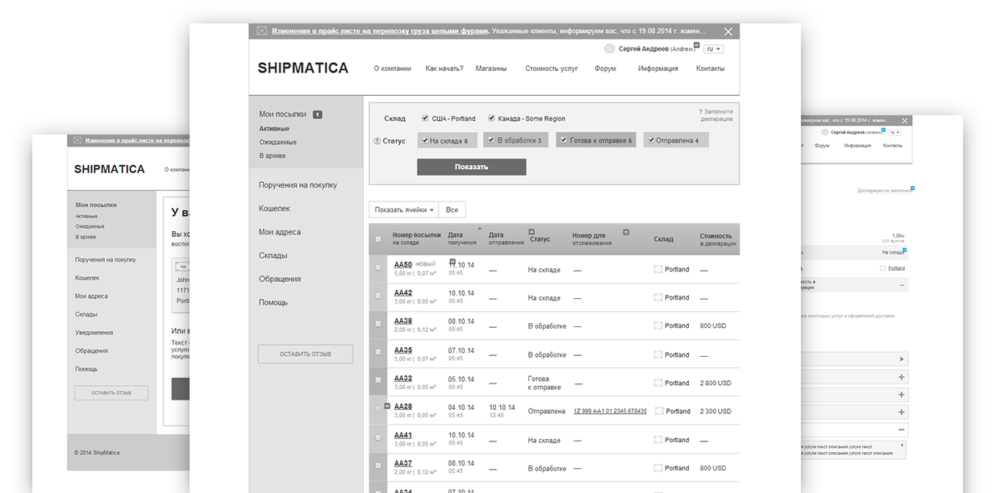Toggle the США - Portland warehouse checkbox
The image size is (1001, 493).
pyautogui.click(x=425, y=118)
